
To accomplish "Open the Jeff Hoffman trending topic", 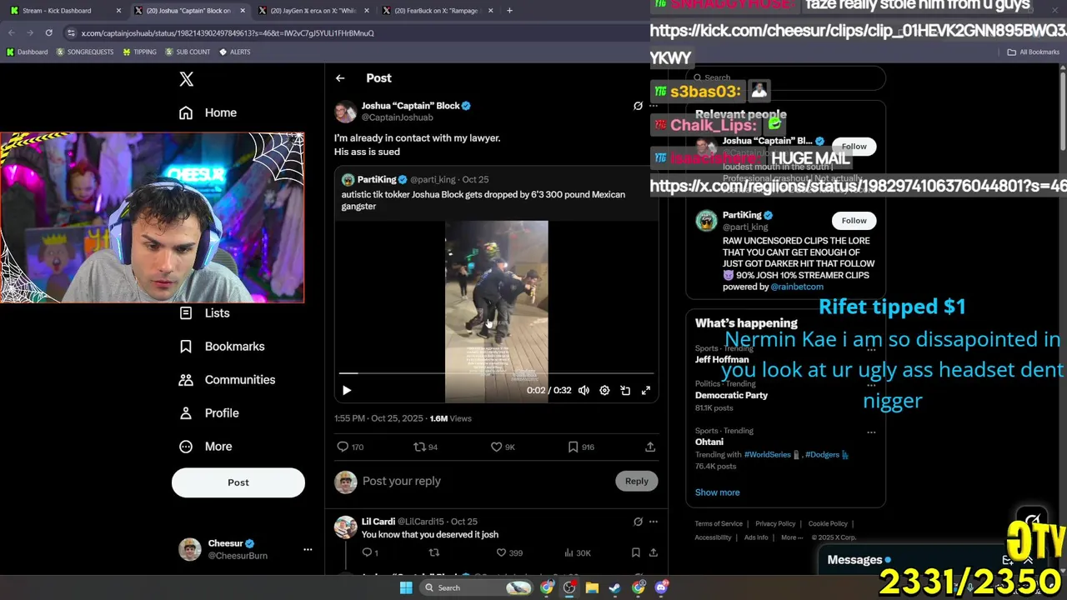I will coord(722,359).
